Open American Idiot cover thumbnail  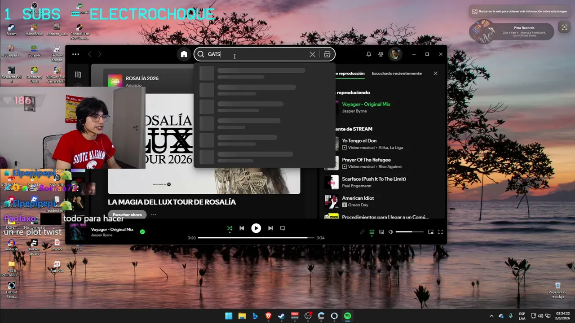(x=332, y=201)
